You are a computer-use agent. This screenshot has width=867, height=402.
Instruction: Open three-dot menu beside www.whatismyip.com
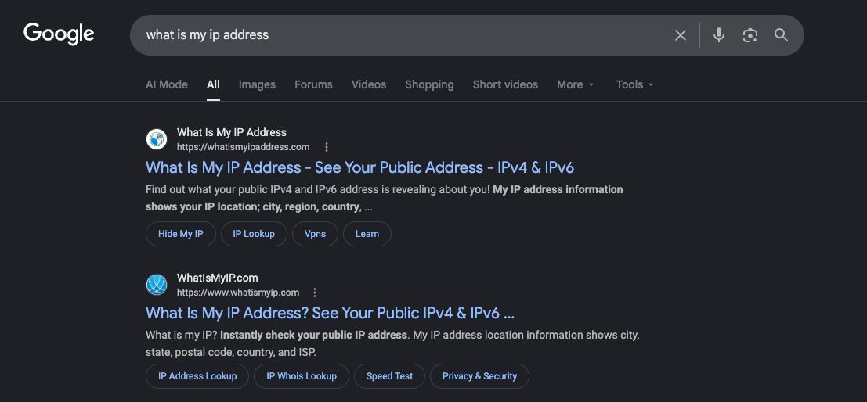point(315,293)
